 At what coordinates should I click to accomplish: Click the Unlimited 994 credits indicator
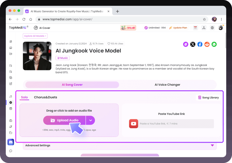155,28
